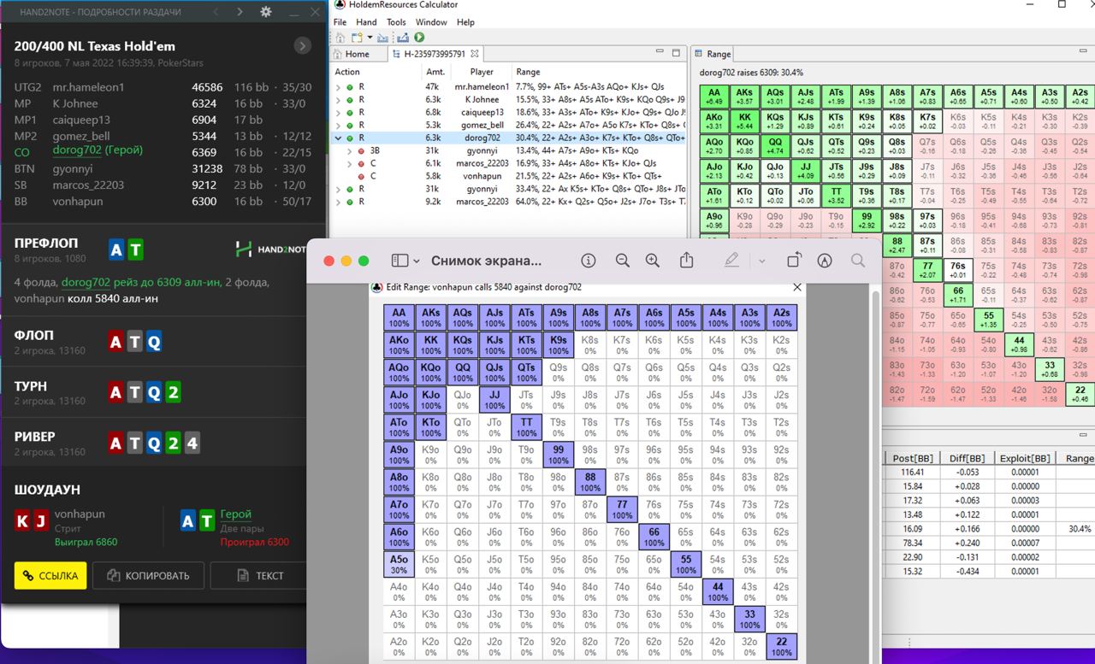Click the Share icon in Preview

click(x=686, y=260)
